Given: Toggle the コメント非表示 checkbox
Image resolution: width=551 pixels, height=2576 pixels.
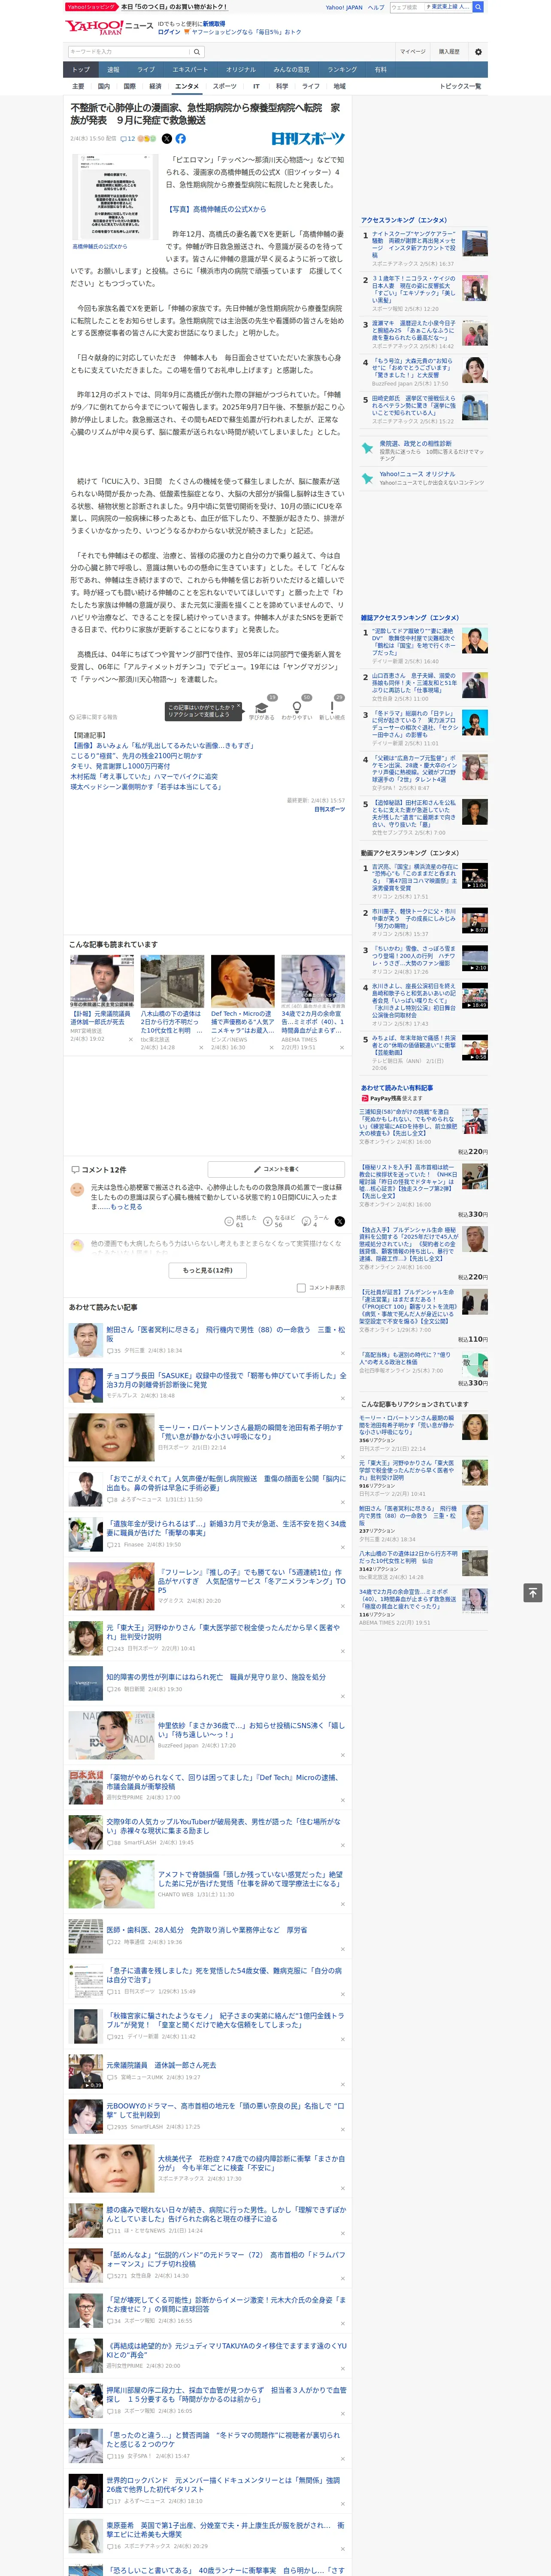Looking at the screenshot, I should click(x=301, y=1288).
